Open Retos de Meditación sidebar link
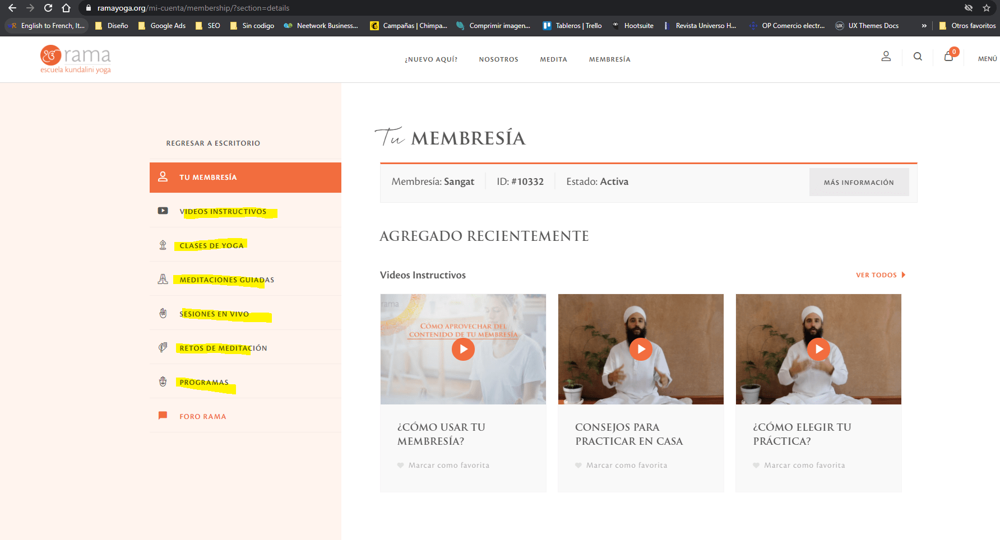1000x540 pixels. click(x=223, y=348)
